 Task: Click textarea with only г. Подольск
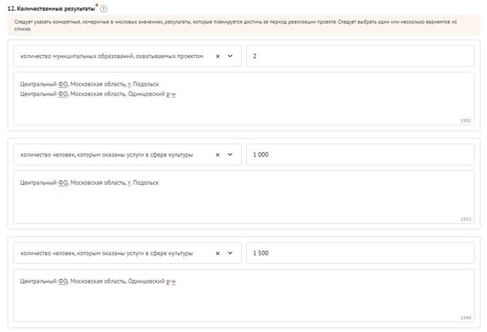pos(244,197)
